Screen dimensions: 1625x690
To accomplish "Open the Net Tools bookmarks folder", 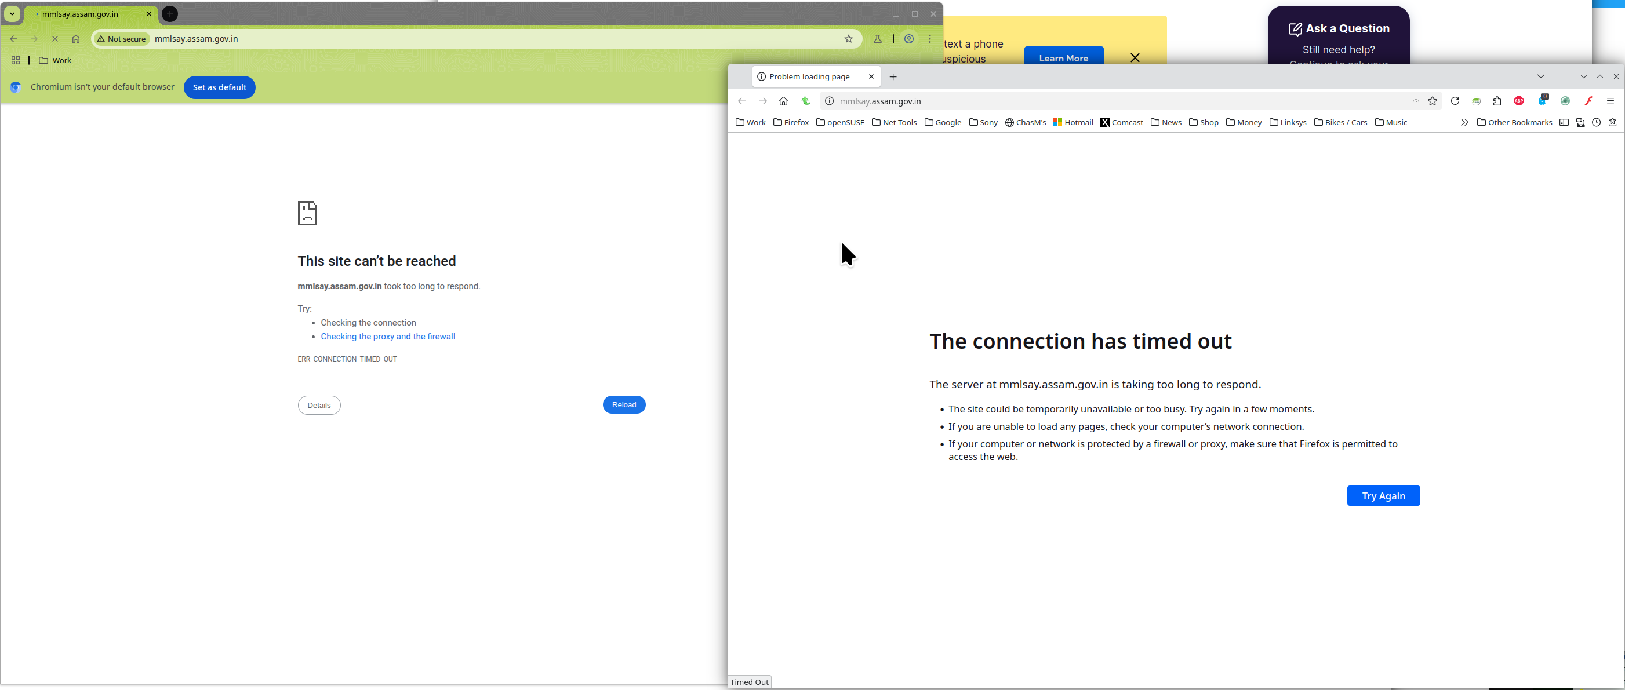I will tap(895, 123).
